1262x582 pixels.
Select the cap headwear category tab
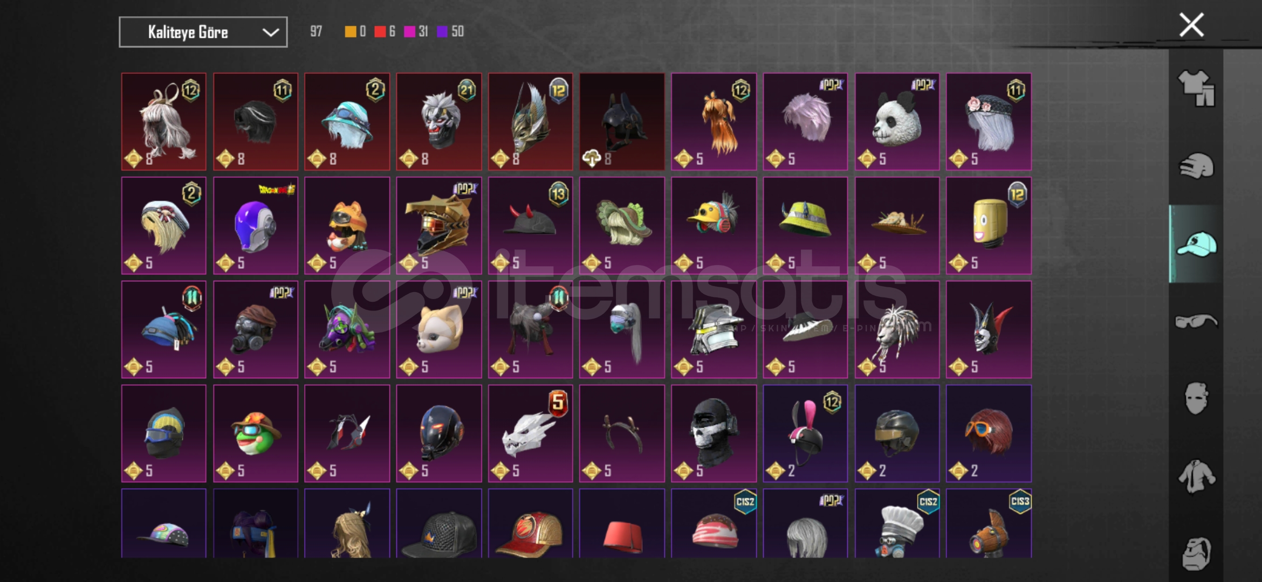[1196, 244]
